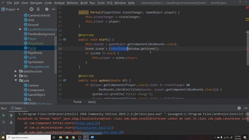Click Portal in the editor breadcrumb

(x=77, y=102)
